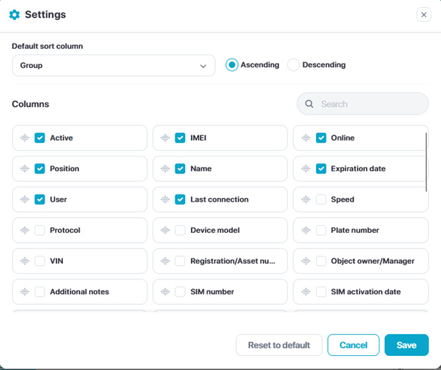Click the drag handle beside Protocol

[x=25, y=231]
